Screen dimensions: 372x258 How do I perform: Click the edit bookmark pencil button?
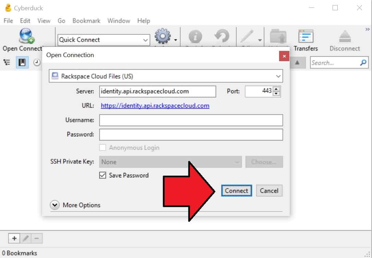26,239
